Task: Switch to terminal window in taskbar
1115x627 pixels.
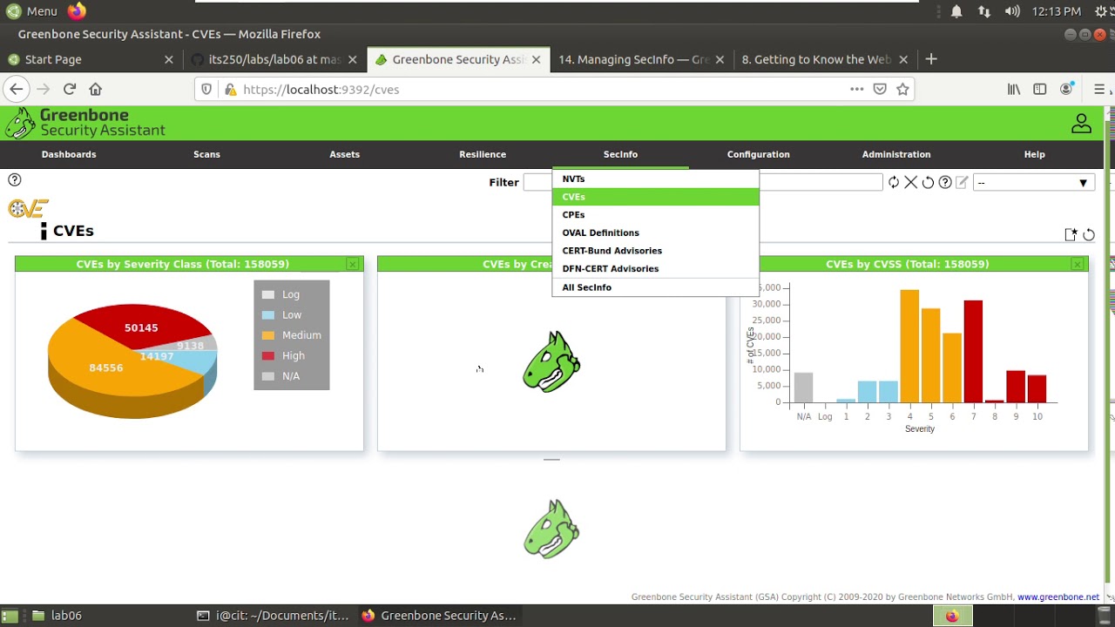Action: (x=273, y=615)
